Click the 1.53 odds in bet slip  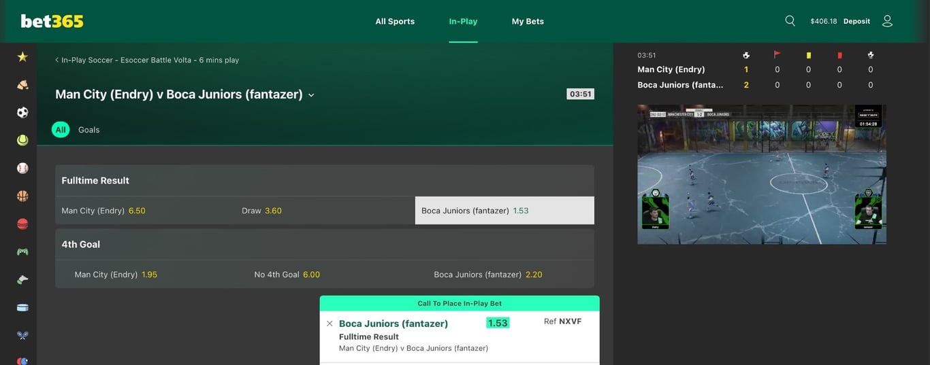498,323
